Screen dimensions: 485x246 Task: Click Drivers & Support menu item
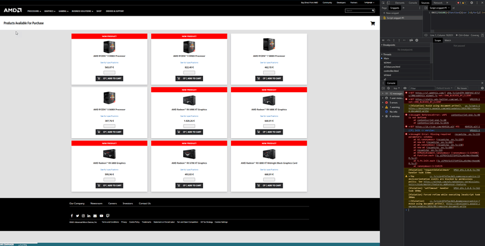click(x=115, y=11)
